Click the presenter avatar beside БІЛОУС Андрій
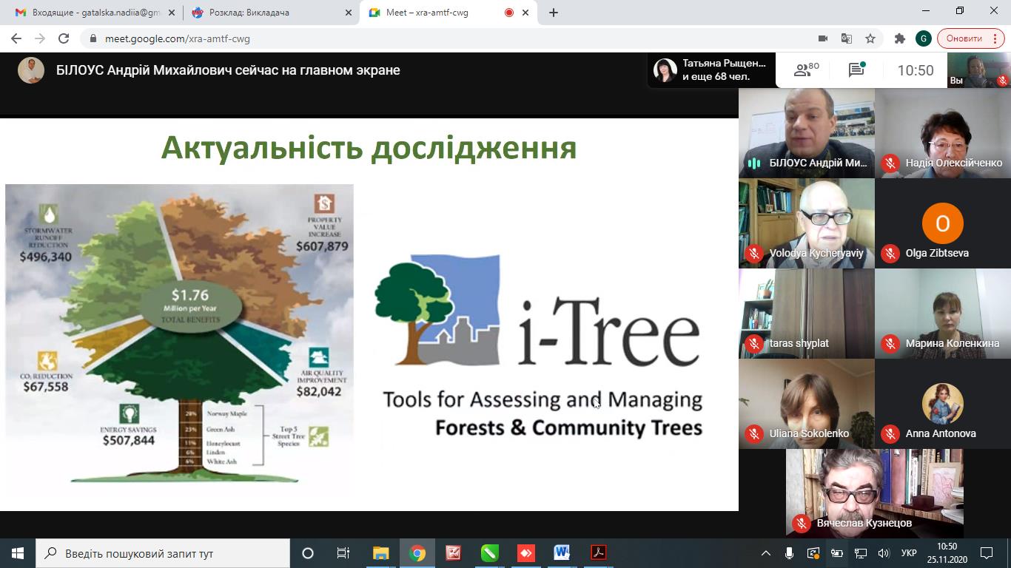This screenshot has height=568, width=1011. [31, 70]
